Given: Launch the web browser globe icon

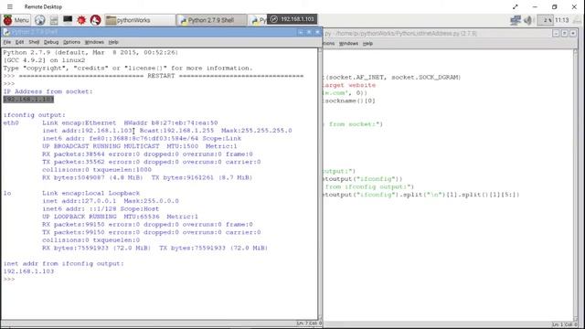Looking at the screenshot, I should (x=40, y=20).
